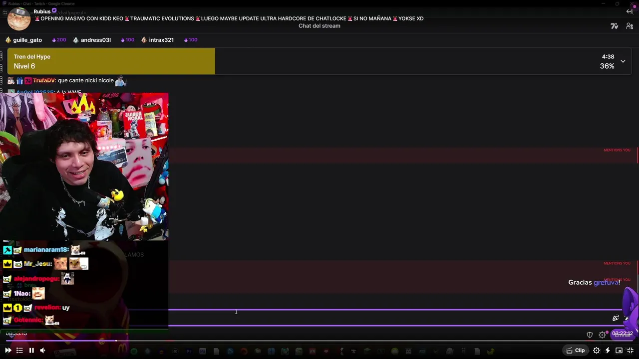This screenshot has width=639, height=359.
Task: Open the Rubius channel name link
Action: 42,11
